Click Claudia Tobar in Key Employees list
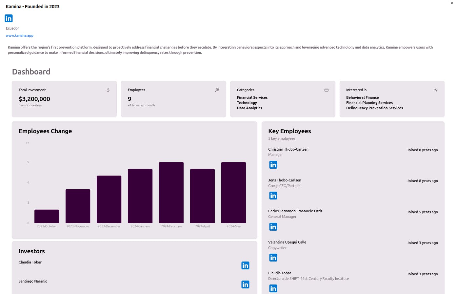Screen dimensions: 456x294 [280, 273]
